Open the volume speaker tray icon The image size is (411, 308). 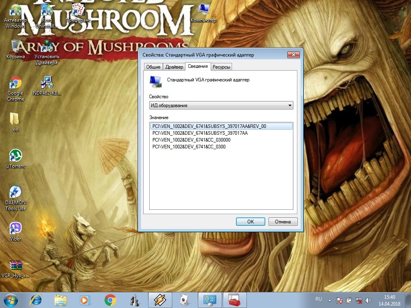click(x=368, y=300)
